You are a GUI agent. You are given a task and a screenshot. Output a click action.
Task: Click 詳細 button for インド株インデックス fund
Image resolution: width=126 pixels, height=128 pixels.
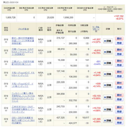coord(108,85)
